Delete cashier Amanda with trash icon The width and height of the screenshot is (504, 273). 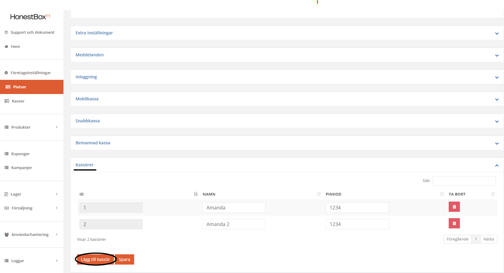454,207
